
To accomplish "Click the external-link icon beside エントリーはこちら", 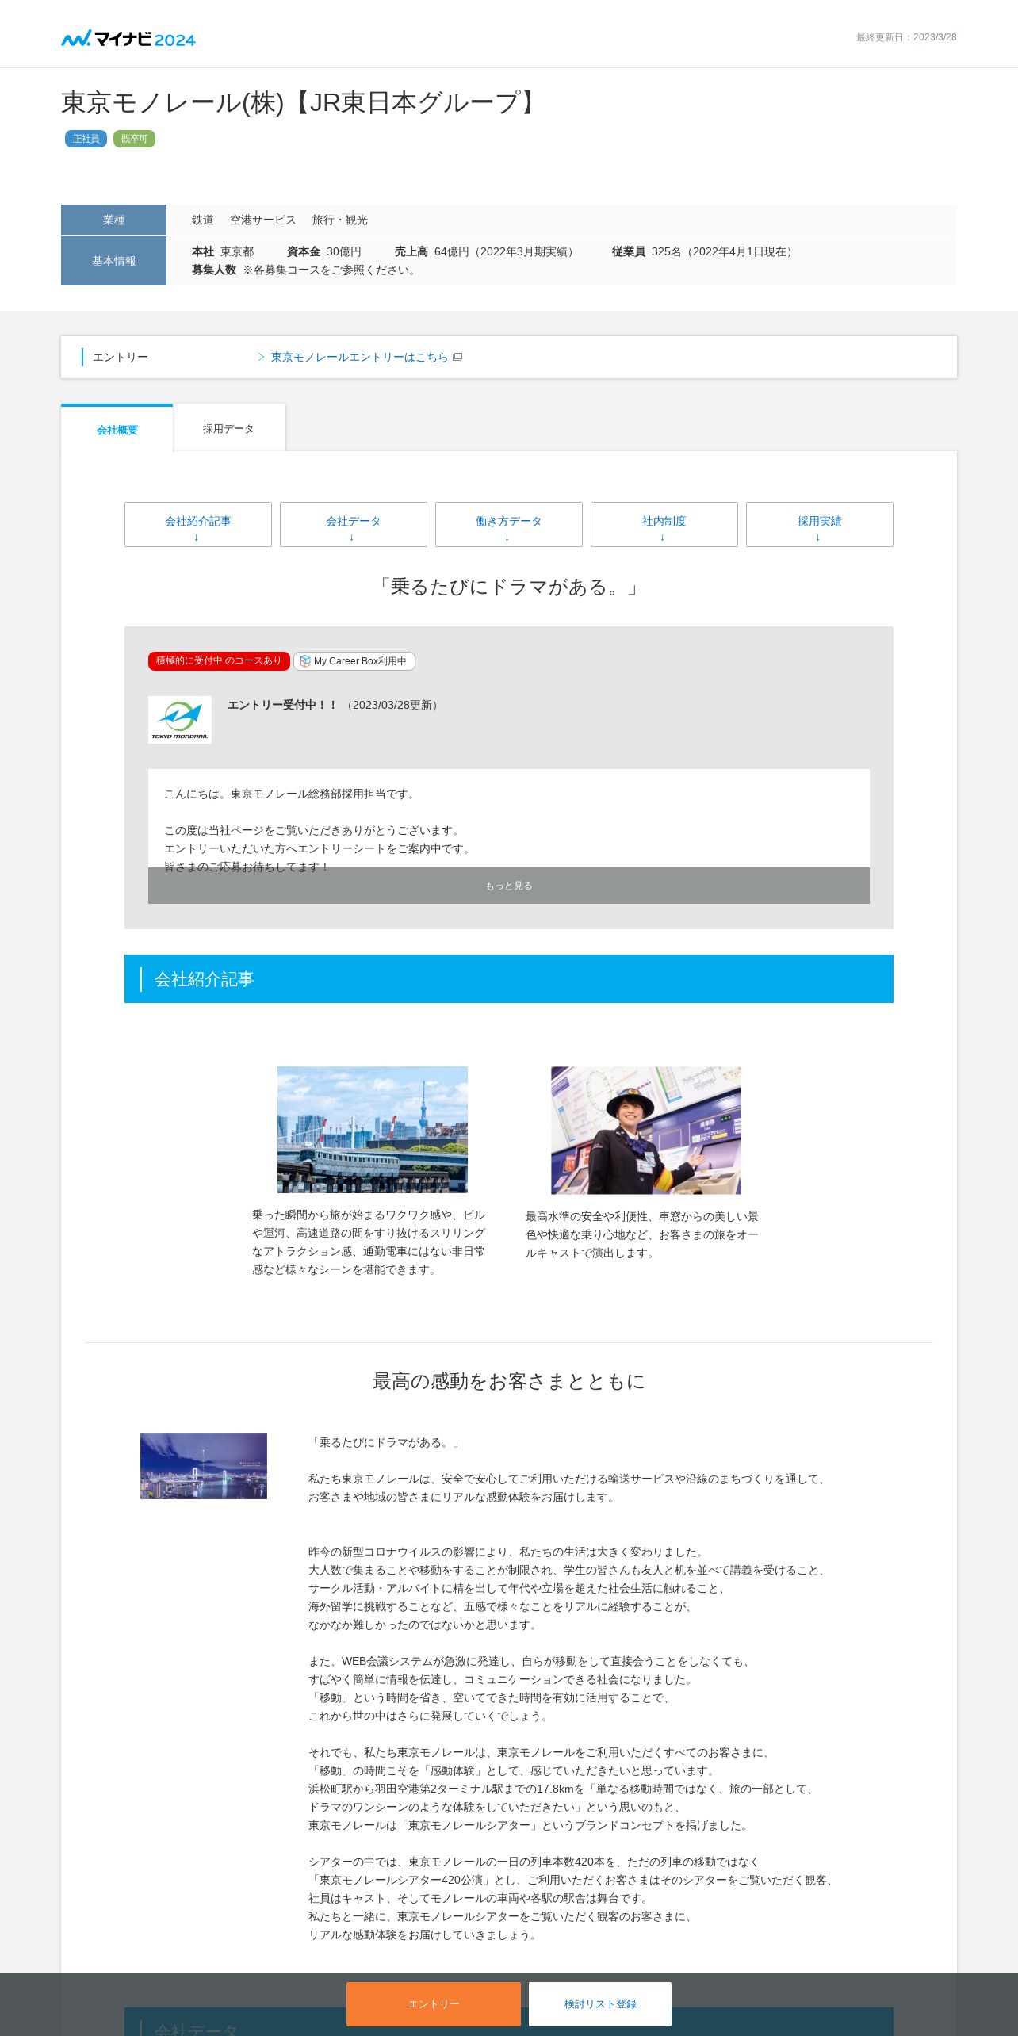I will (457, 358).
